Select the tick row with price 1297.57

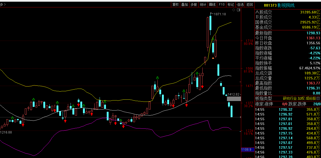[x=288, y=147]
